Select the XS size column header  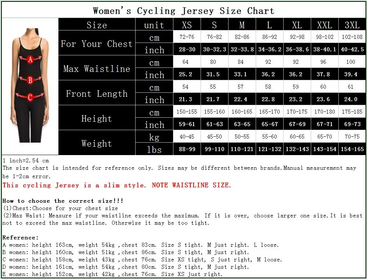[x=187, y=25]
